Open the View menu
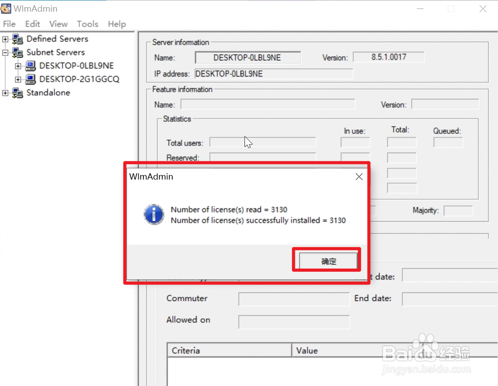The image size is (498, 386). (x=58, y=24)
